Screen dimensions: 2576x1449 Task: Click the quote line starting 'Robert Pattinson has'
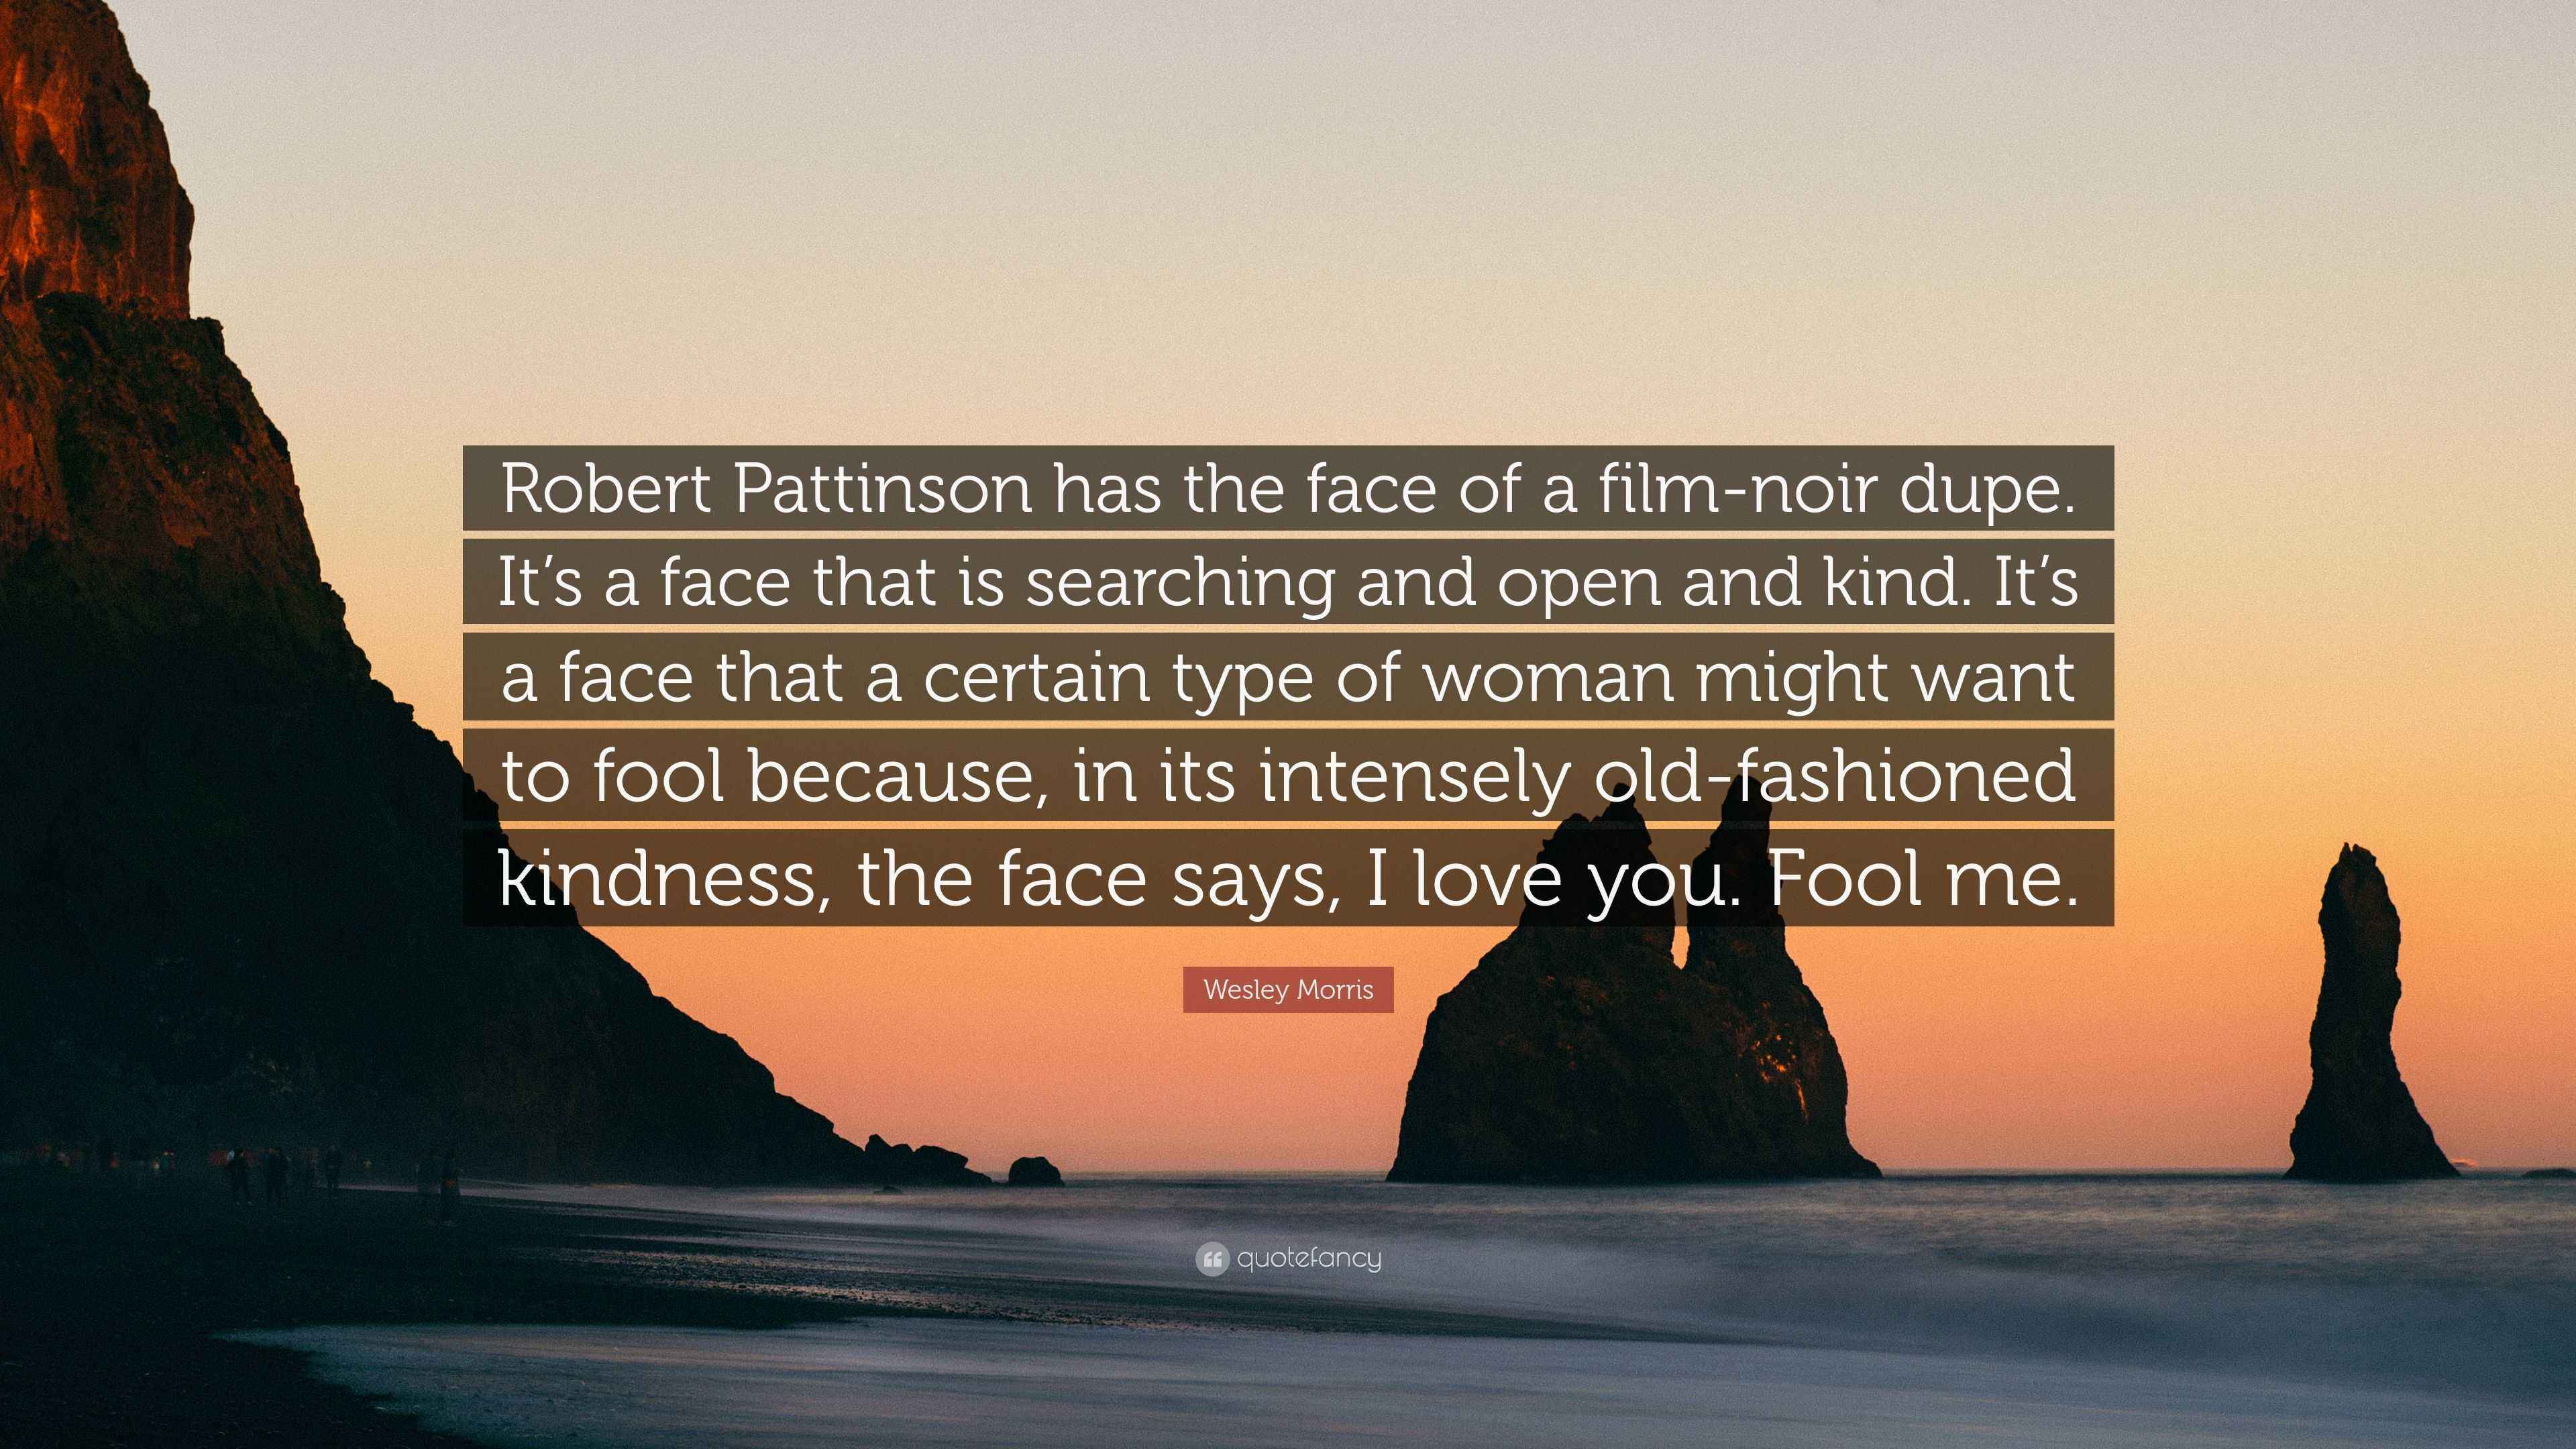1288,488
